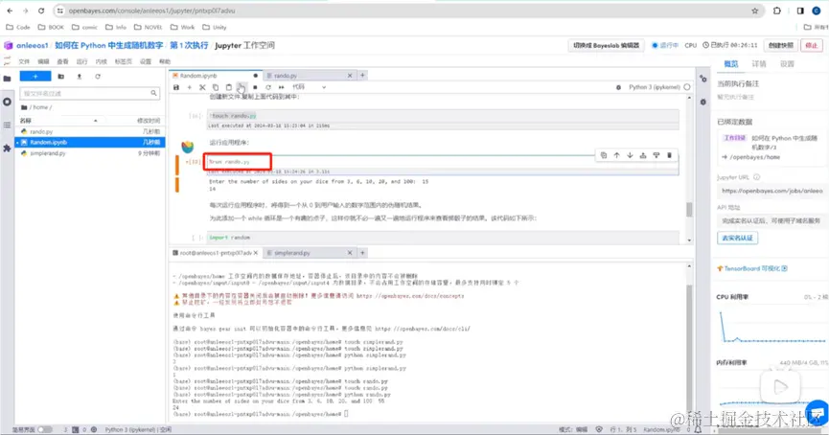The image size is (829, 435).
Task: Switch to the 概览 tab
Action: (731, 64)
